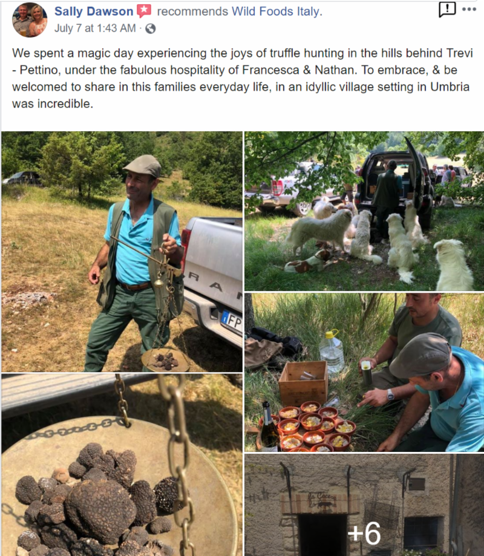Click the July 7 at 1:43 AM timestamp
484x556 pixels.
[95, 28]
